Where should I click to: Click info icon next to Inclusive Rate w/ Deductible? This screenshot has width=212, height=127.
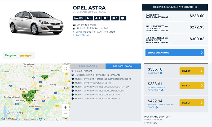pos(162,90)
